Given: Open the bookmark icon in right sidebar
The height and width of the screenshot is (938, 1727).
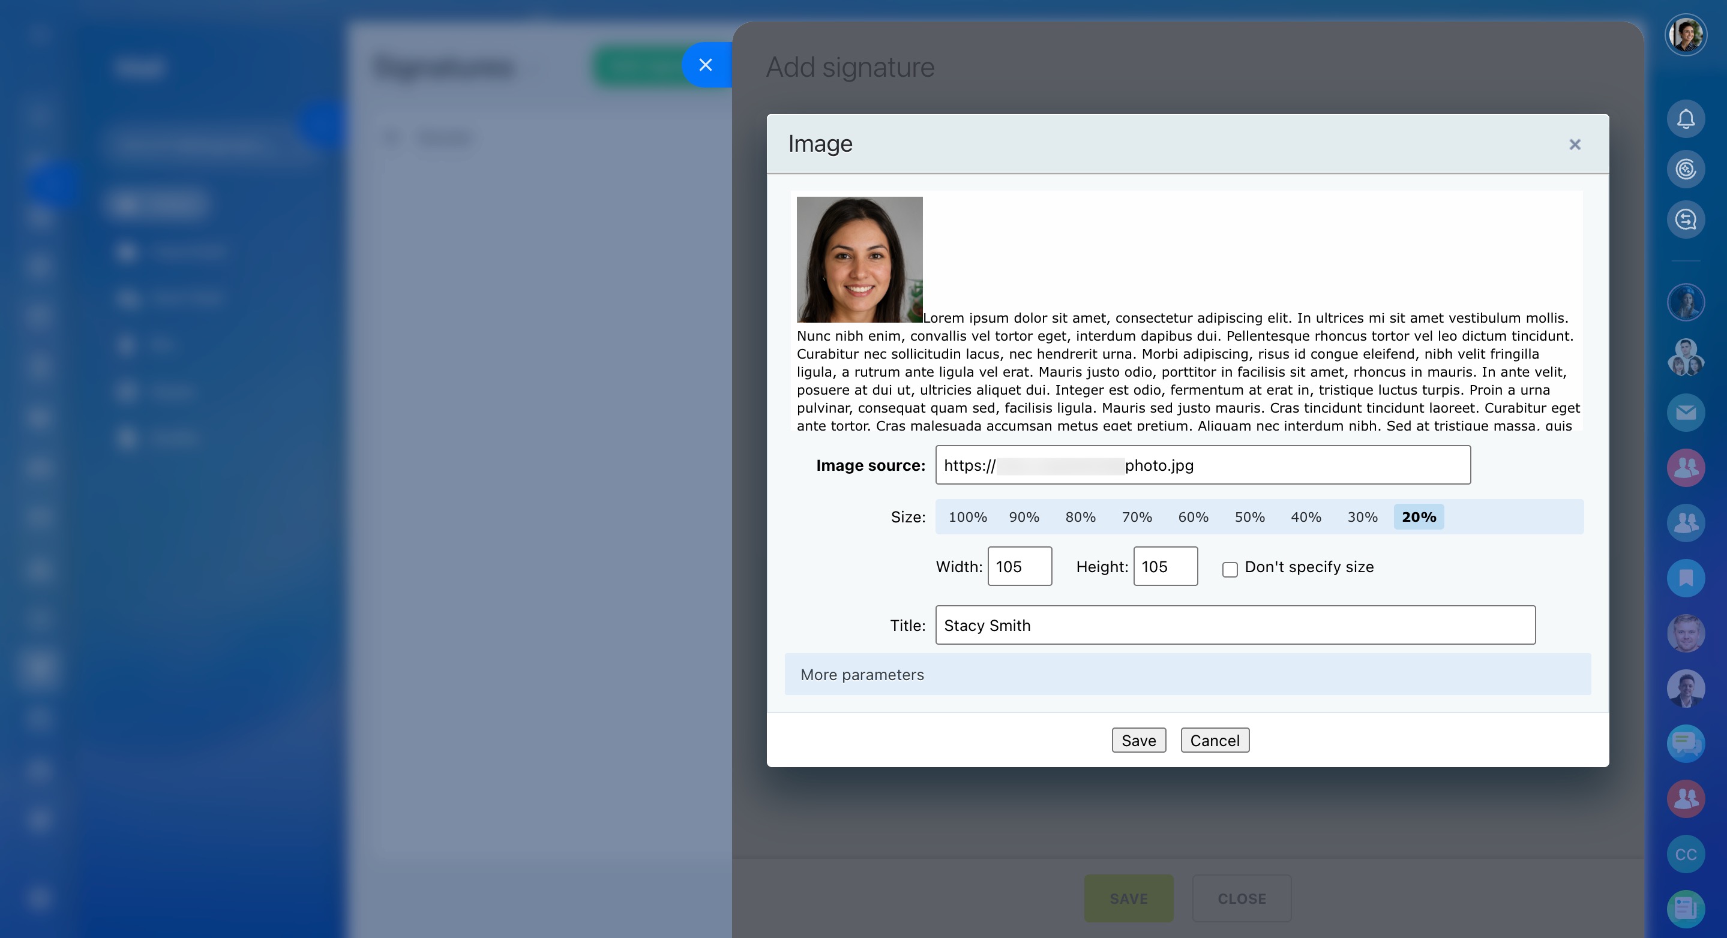Looking at the screenshot, I should coord(1686,578).
